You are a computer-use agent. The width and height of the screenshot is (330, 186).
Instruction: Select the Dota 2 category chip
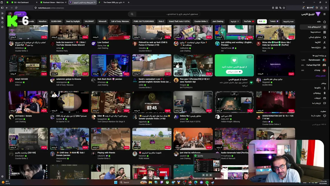[x=161, y=21]
